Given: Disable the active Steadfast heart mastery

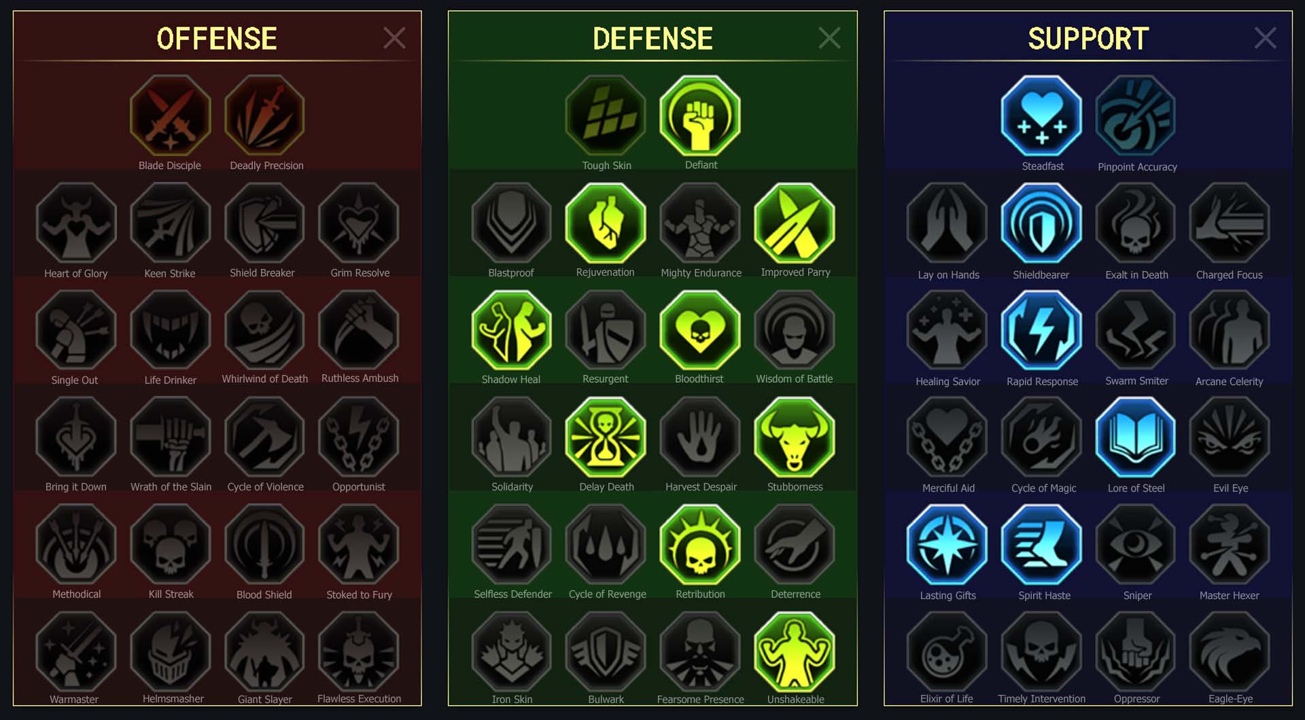Looking at the screenshot, I should (1041, 115).
